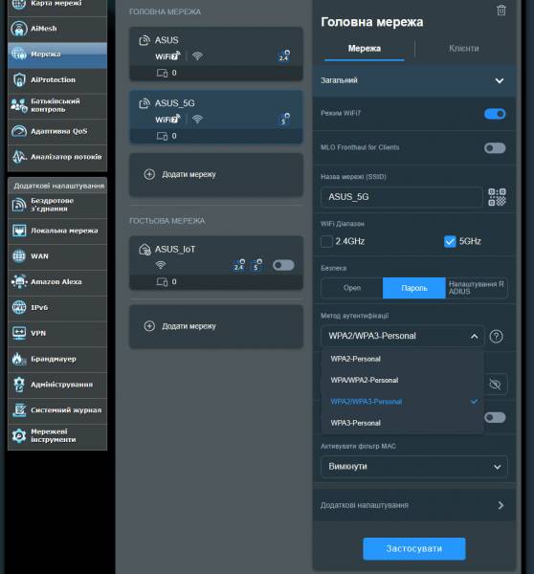Expand Додаткові налаштування in right panel
The image size is (534, 574).
tap(414, 505)
